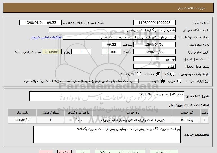Viewport: 217px width, 153px height.
Task: Click the نام خدمت column header
Action: click(133, 113)
